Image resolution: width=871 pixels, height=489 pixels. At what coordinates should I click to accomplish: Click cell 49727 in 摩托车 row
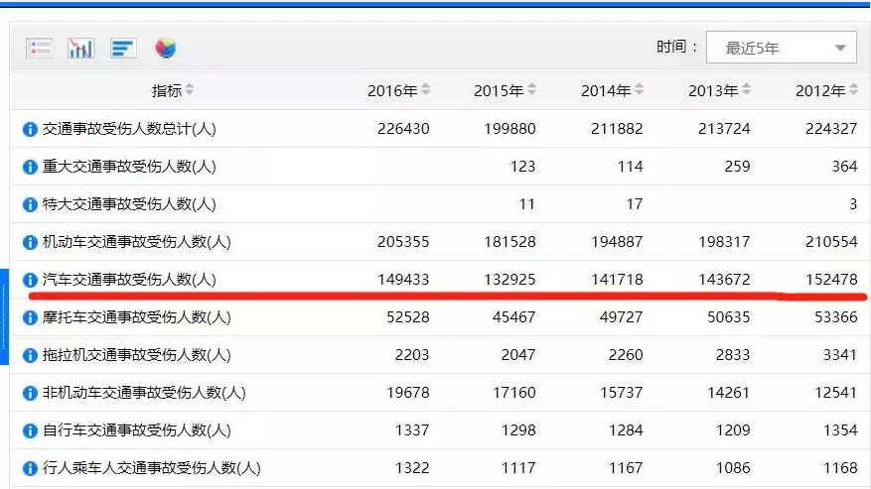(621, 317)
